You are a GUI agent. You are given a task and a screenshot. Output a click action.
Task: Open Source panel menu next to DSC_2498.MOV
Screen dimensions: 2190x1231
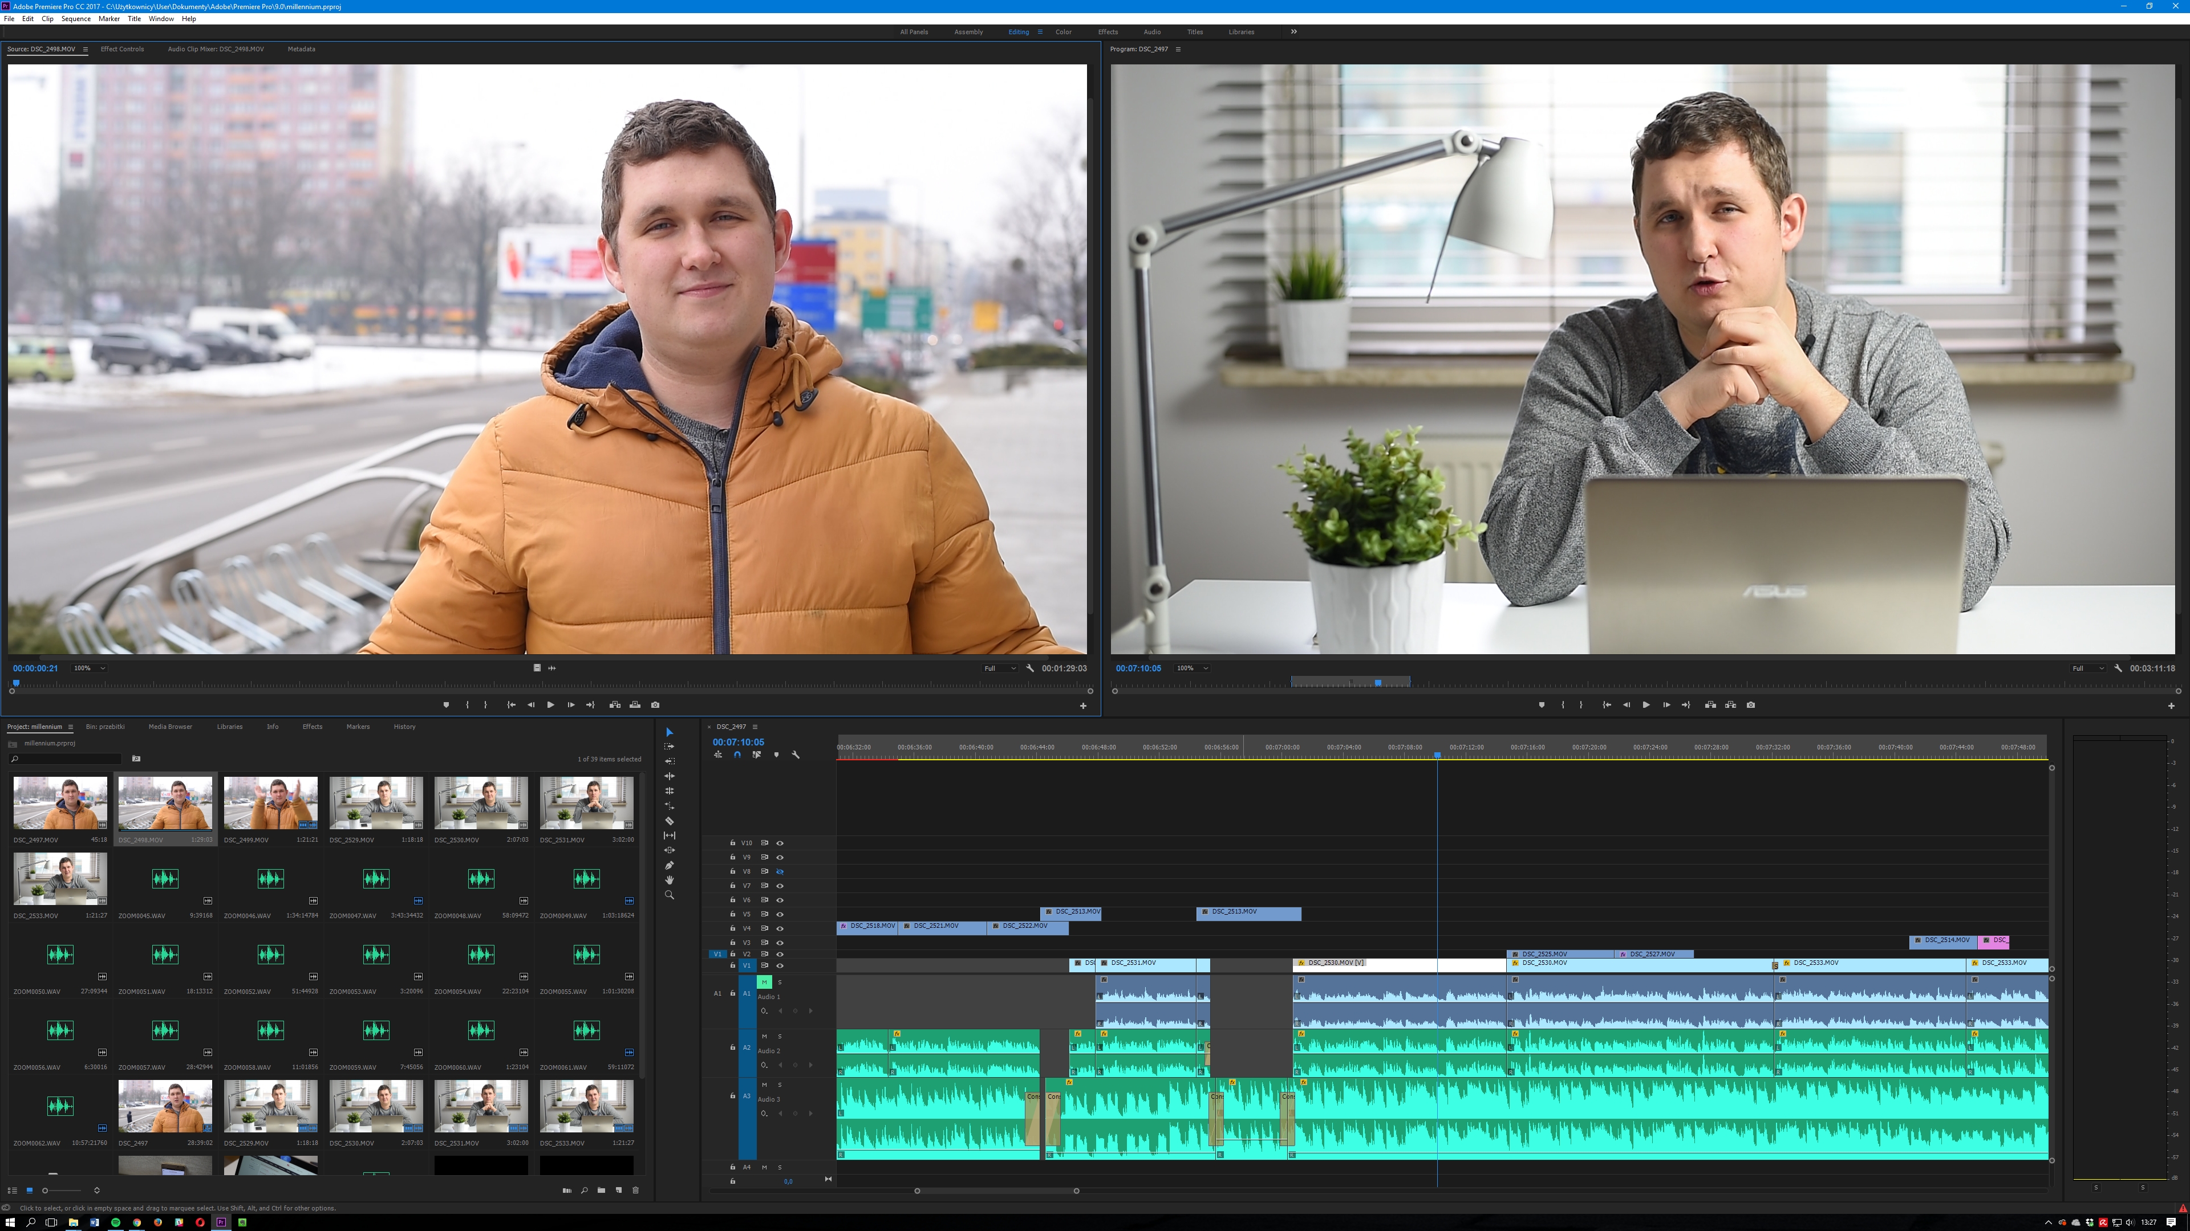tap(85, 49)
